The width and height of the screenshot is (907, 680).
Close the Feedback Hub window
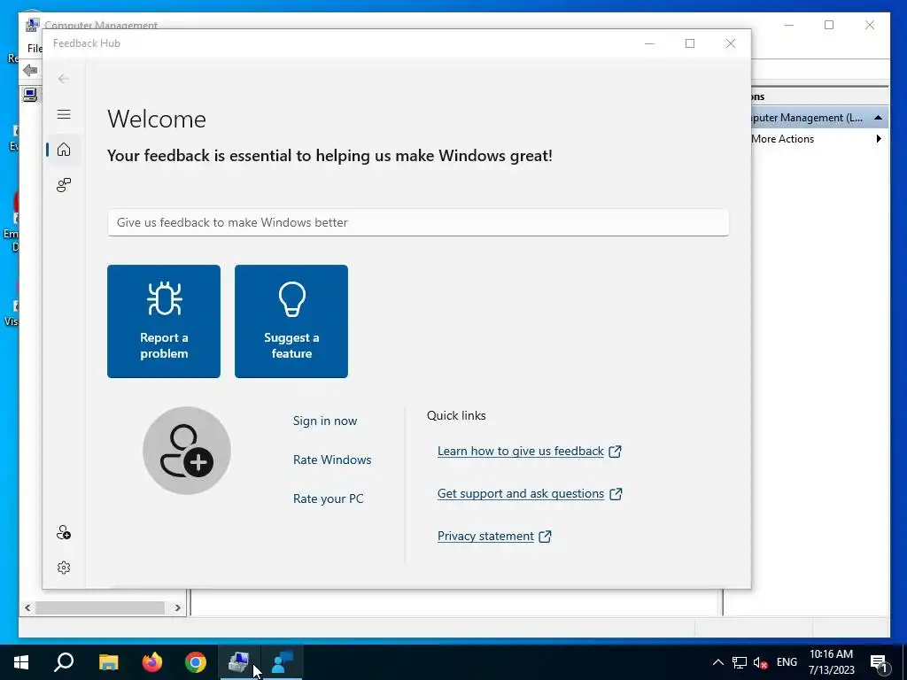click(x=731, y=43)
